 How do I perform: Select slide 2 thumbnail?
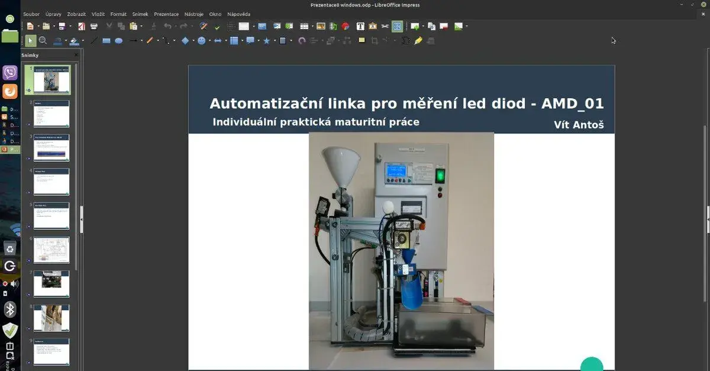(x=51, y=113)
